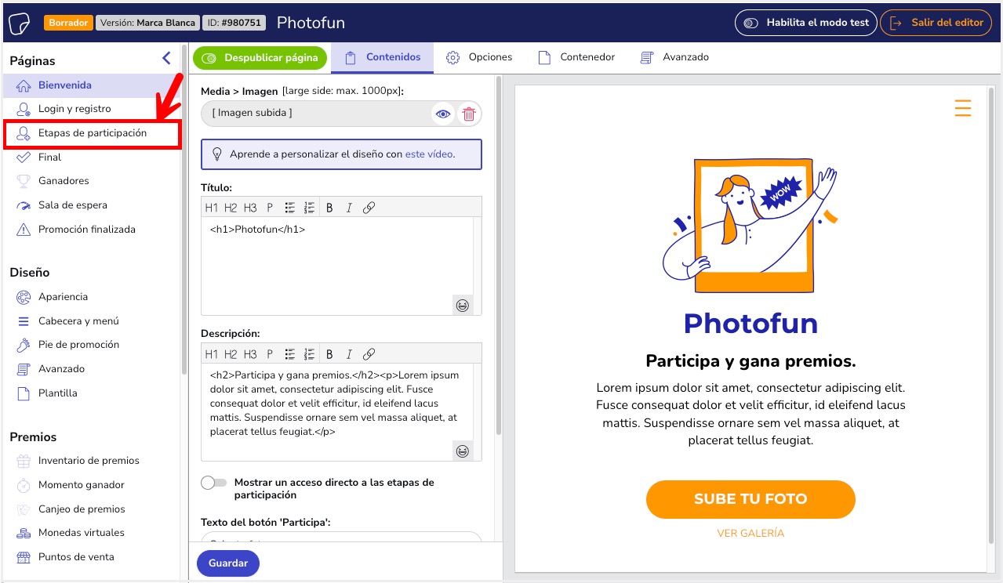Click the Despublicar página button
Image resolution: width=1003 pixels, height=583 pixels.
[x=260, y=58]
